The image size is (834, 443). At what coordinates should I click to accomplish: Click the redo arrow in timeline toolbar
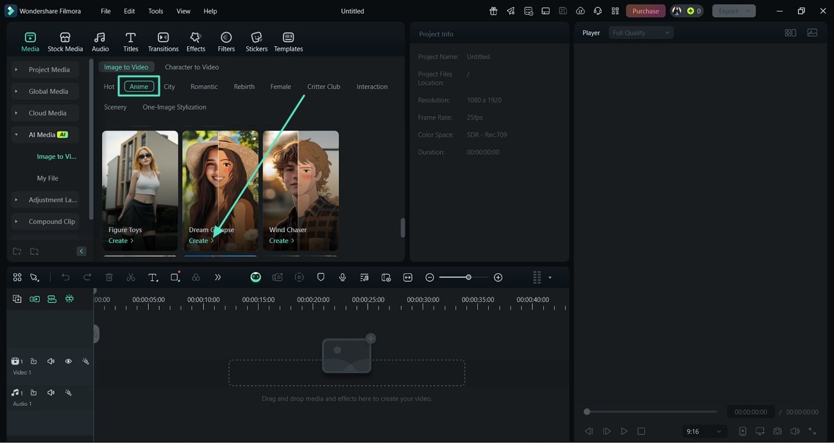pos(87,278)
